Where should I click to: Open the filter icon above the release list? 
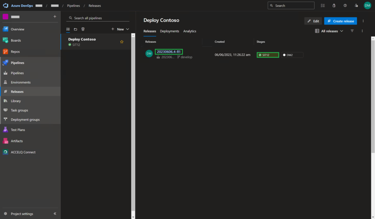[x=352, y=31]
